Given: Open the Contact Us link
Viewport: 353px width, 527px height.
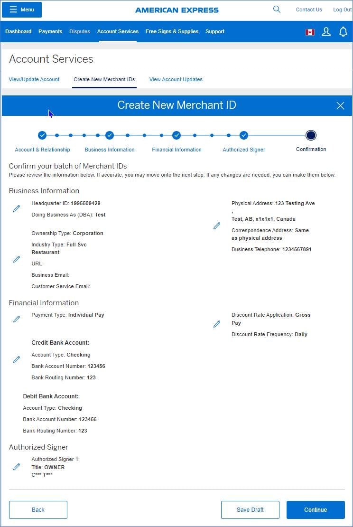Looking at the screenshot, I should coord(309,10).
